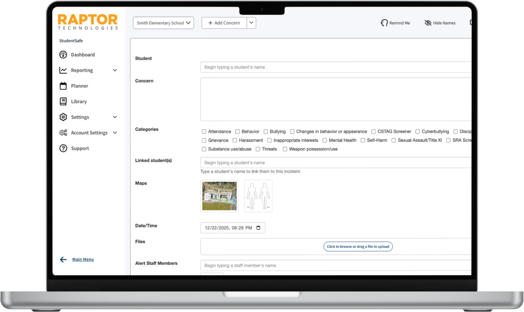Image resolution: width=524 pixels, height=312 pixels.
Task: Activate Remind Me in the top bar
Action: click(395, 23)
